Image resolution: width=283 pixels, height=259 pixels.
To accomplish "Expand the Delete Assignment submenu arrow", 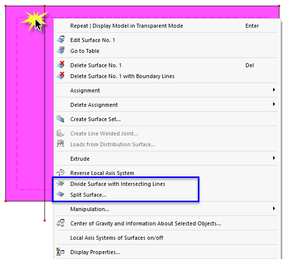I will click(x=274, y=104).
